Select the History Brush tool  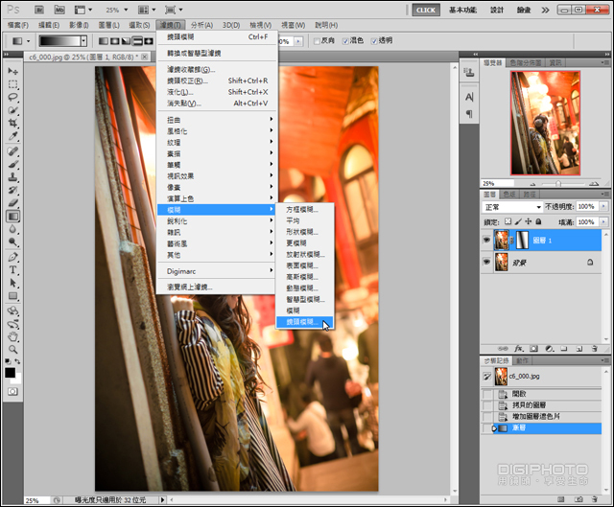[x=12, y=190]
